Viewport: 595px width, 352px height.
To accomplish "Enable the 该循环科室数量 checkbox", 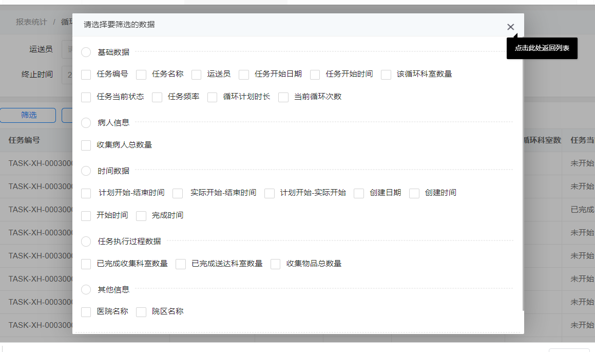I will (x=386, y=75).
